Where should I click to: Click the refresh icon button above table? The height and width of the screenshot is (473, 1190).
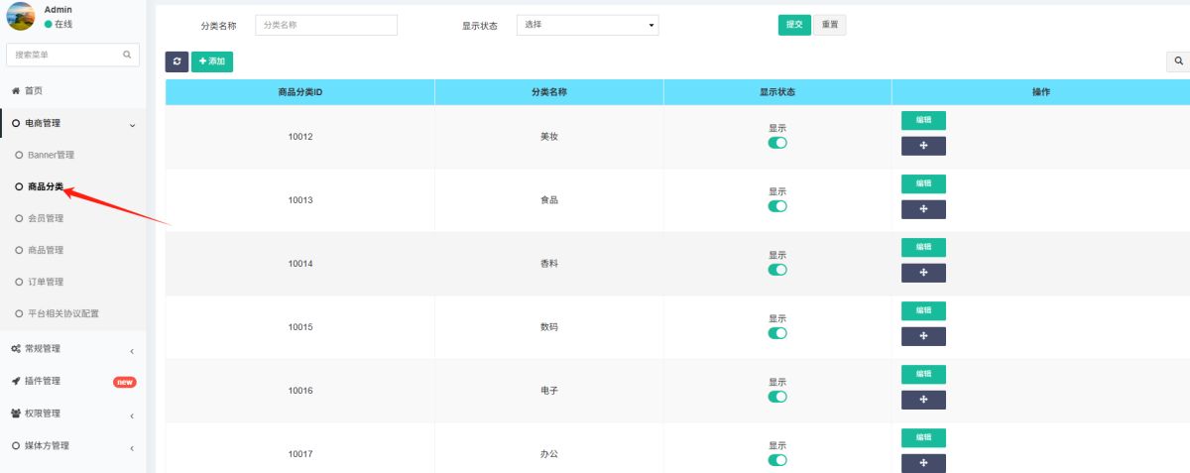[177, 61]
